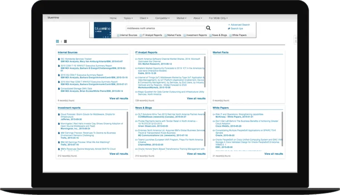
Task: Open the For MD&I Only dropdown
Action: click(x=218, y=18)
